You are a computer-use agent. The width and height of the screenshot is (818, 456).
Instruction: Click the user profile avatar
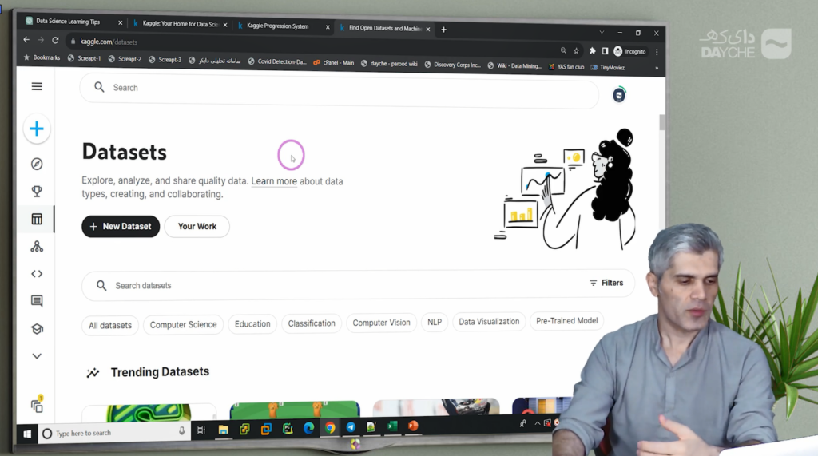pos(619,95)
